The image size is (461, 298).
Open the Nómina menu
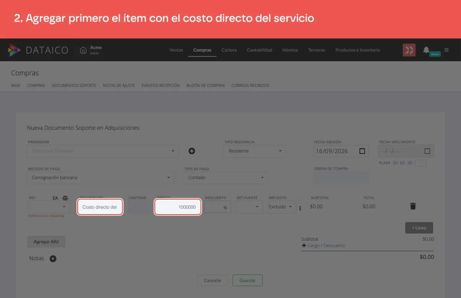[x=290, y=50]
